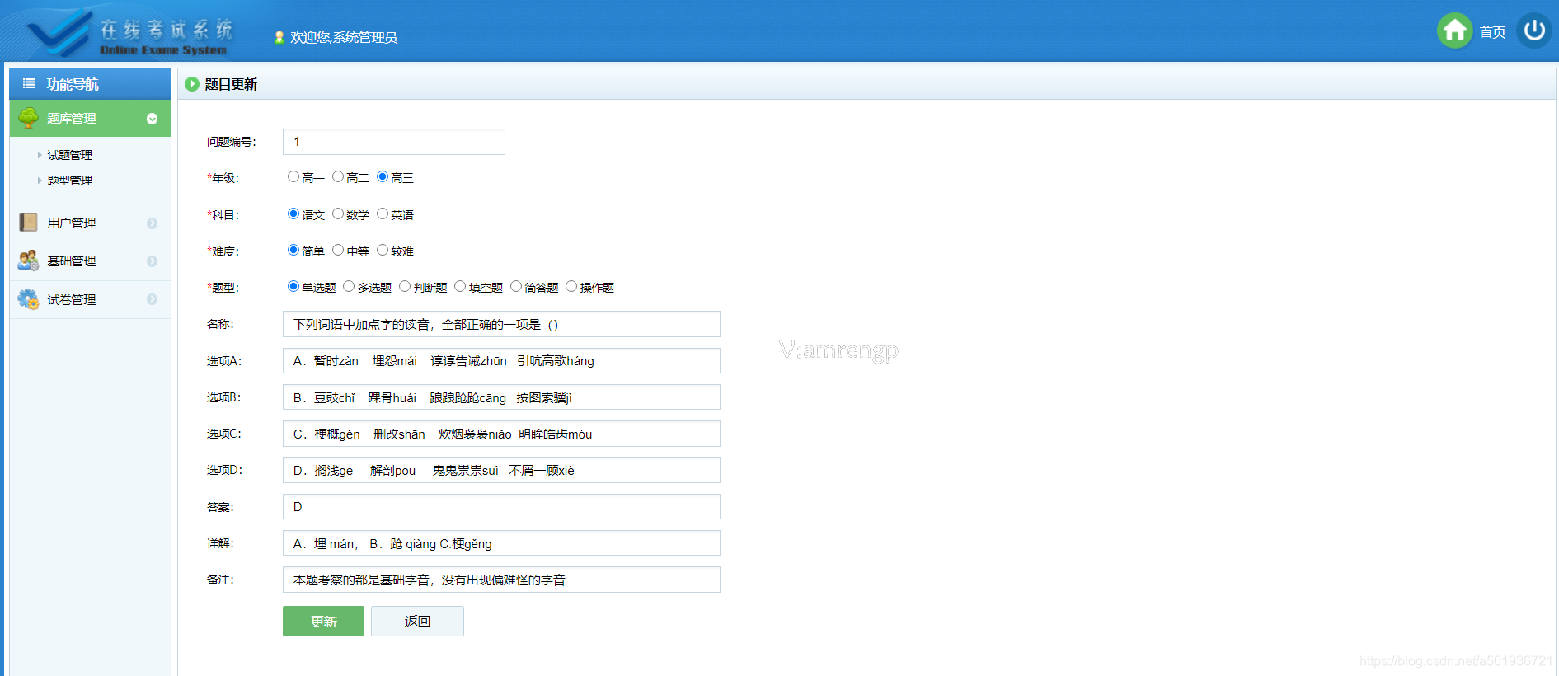The width and height of the screenshot is (1559, 676).
Task: Focus the 答案 input field
Action: coord(501,507)
